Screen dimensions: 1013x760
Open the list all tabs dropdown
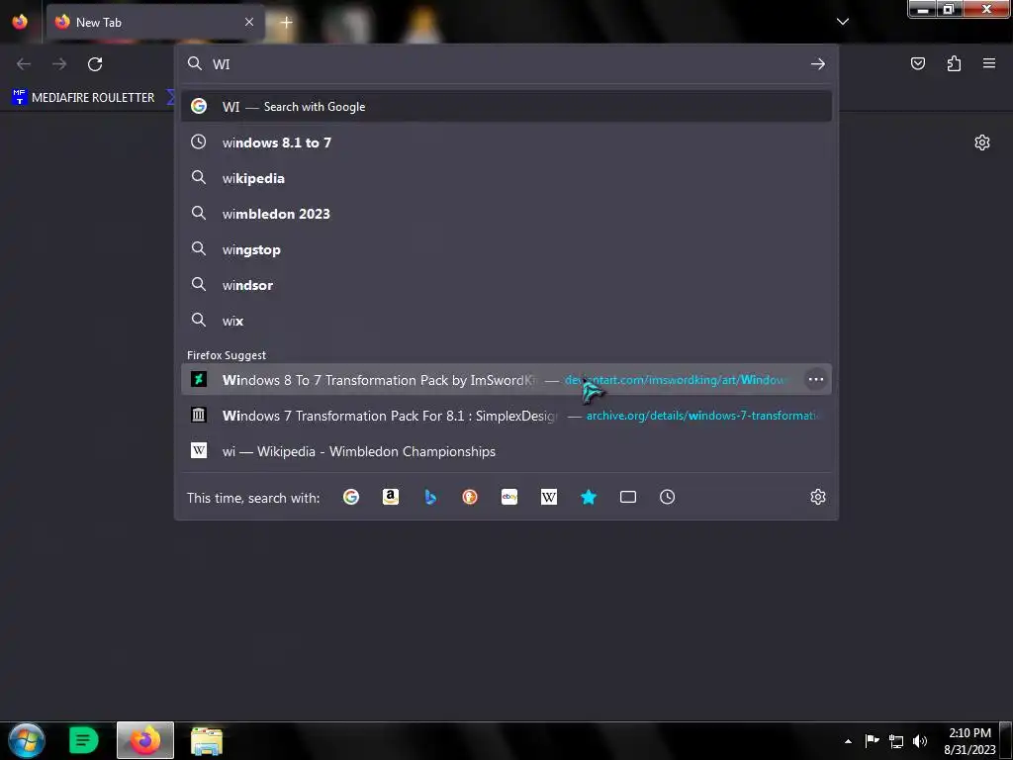843,22
